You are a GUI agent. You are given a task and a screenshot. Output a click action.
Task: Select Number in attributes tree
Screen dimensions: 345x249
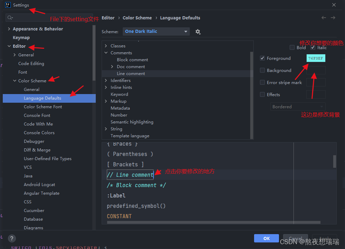click(x=119, y=115)
